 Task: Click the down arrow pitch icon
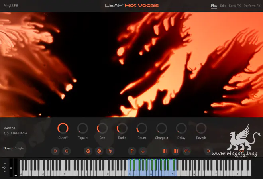143,151
